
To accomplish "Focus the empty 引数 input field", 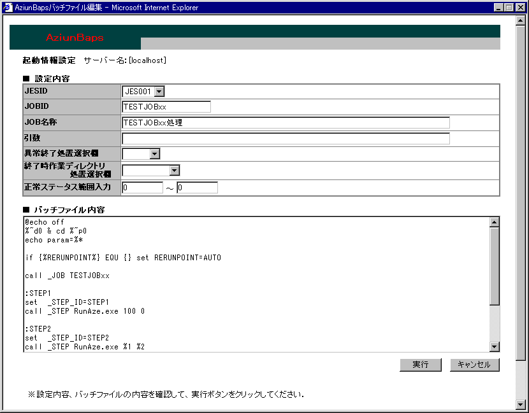I will pyautogui.click(x=286, y=139).
